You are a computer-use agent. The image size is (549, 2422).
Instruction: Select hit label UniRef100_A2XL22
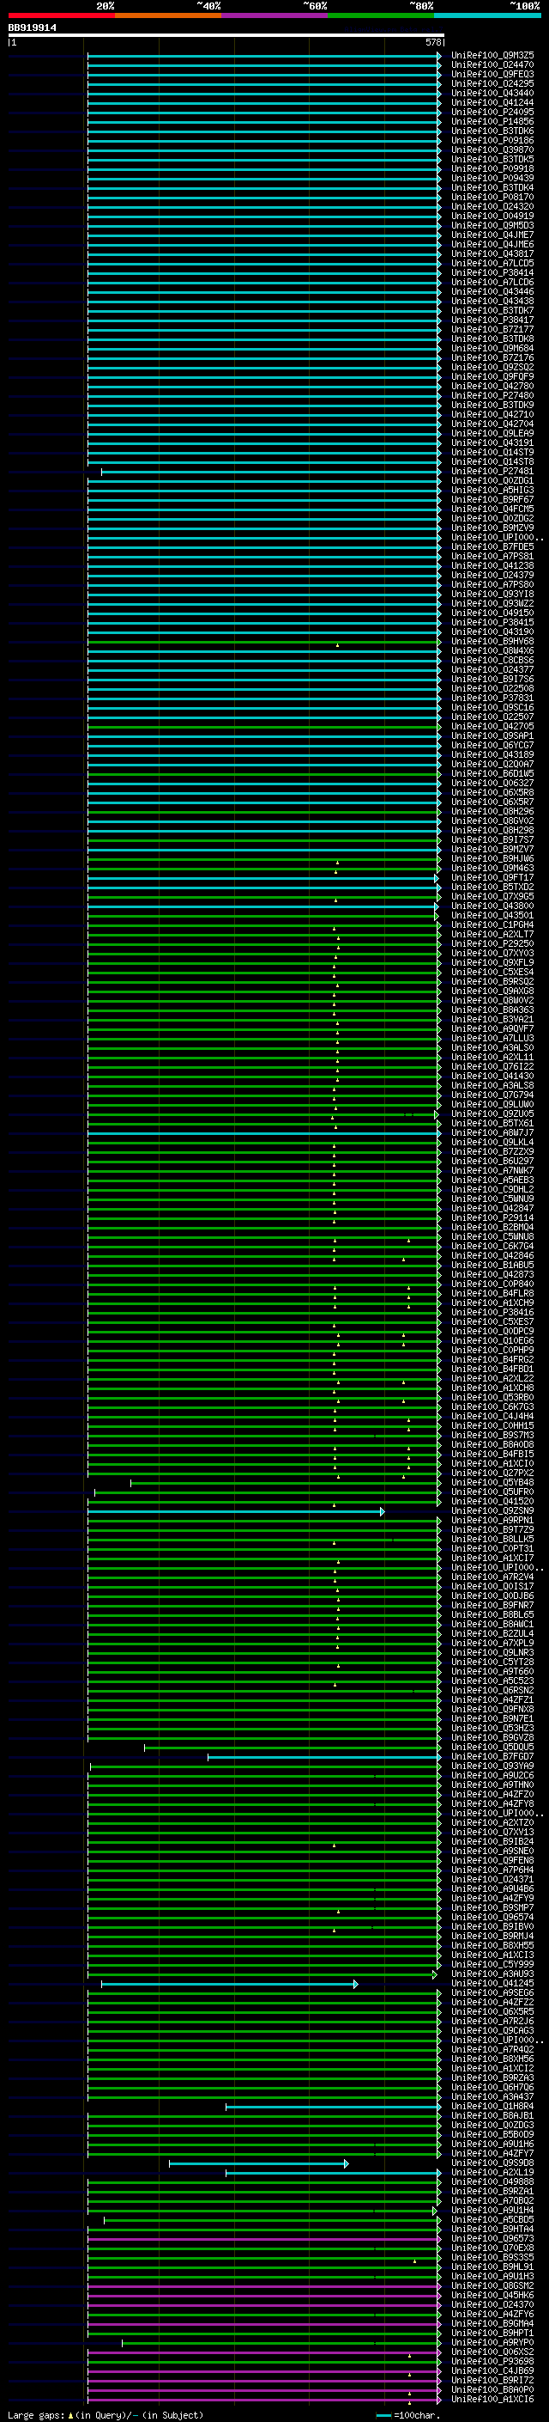tap(492, 1378)
